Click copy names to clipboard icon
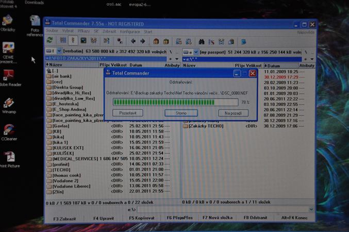349x232 pixels. [231, 42]
